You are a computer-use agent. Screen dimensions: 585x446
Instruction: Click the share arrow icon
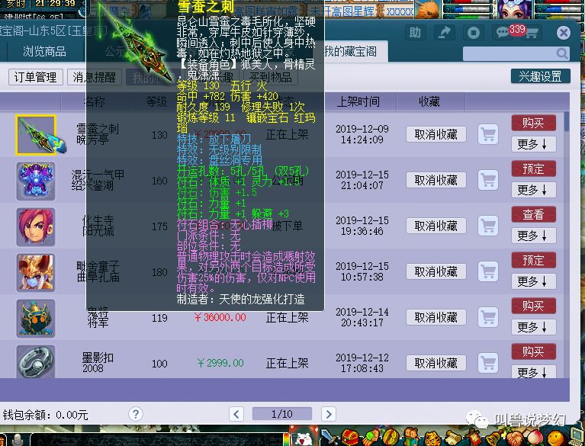click(444, 33)
